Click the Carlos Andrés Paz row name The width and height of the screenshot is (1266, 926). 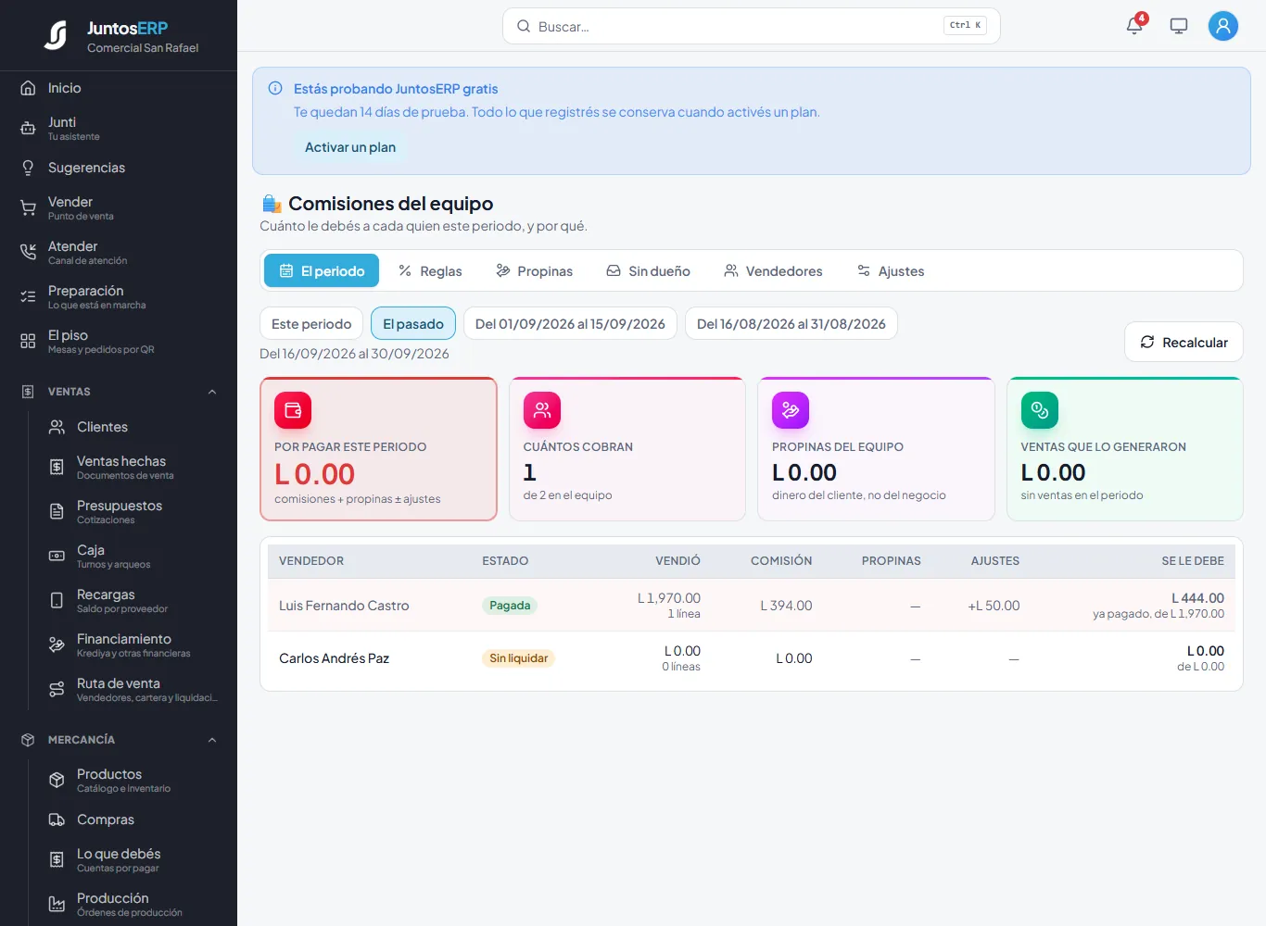pyautogui.click(x=334, y=658)
